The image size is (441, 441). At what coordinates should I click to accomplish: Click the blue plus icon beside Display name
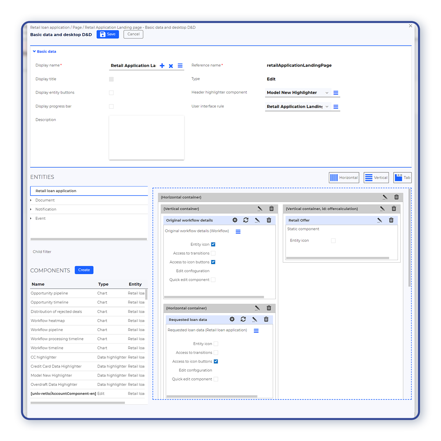pos(162,66)
